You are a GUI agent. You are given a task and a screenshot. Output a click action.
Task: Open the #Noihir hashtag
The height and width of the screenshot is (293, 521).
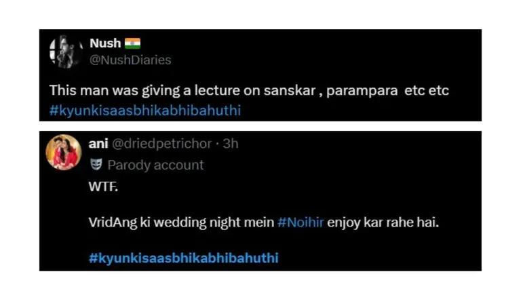(301, 222)
